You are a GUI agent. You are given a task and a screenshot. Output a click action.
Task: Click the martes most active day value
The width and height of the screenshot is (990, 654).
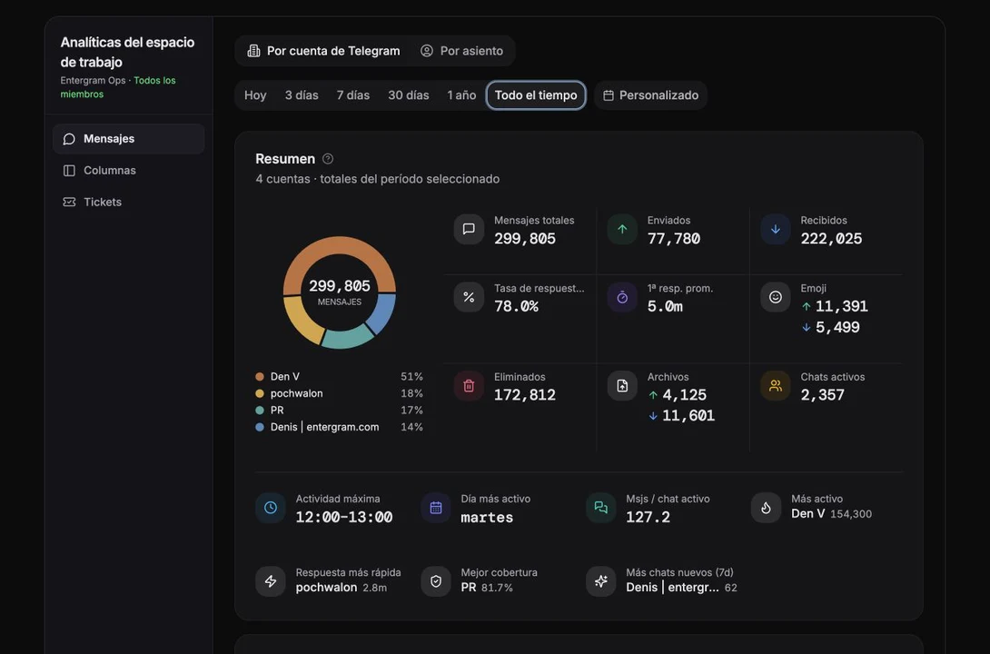click(x=487, y=518)
